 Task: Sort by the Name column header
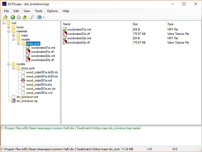coord(96,24)
